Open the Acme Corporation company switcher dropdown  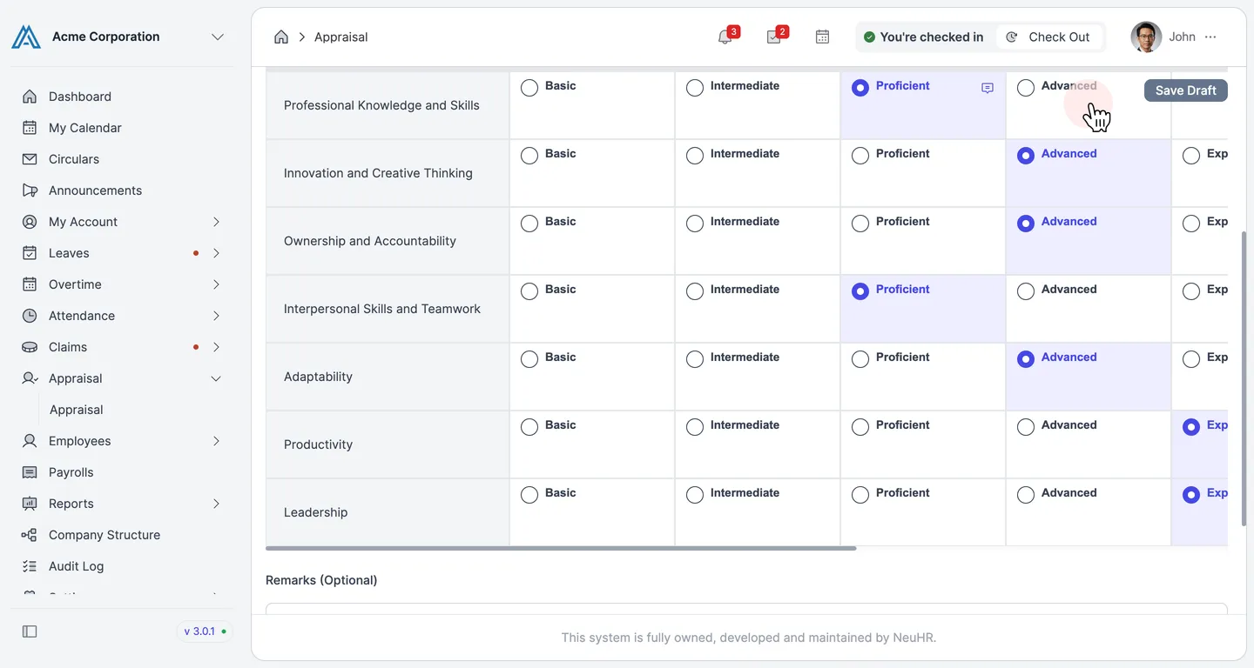[x=218, y=37]
